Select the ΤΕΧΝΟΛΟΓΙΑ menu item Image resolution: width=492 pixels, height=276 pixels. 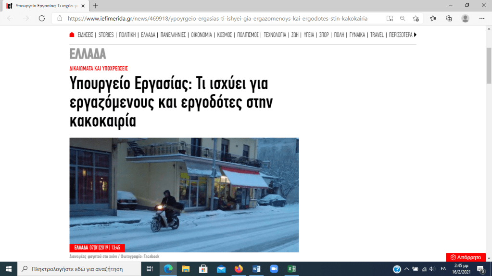275,35
